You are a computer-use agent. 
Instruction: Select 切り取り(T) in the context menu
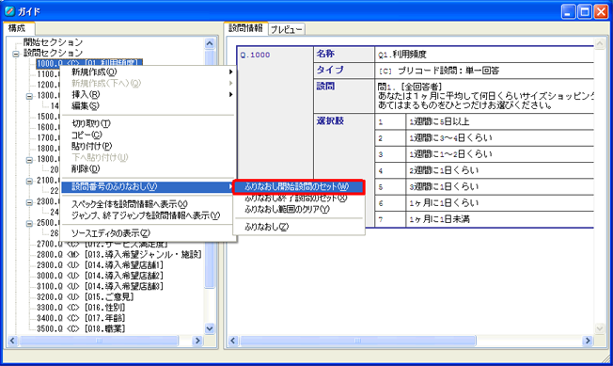click(149, 123)
